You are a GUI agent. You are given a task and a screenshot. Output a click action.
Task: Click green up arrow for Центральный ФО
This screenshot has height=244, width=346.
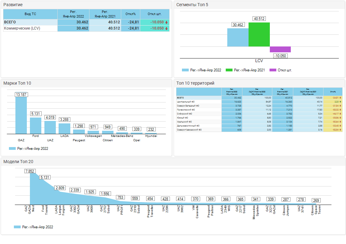(340, 102)
